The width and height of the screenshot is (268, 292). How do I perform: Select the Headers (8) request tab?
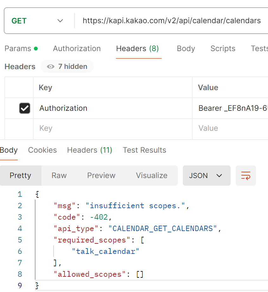point(137,49)
